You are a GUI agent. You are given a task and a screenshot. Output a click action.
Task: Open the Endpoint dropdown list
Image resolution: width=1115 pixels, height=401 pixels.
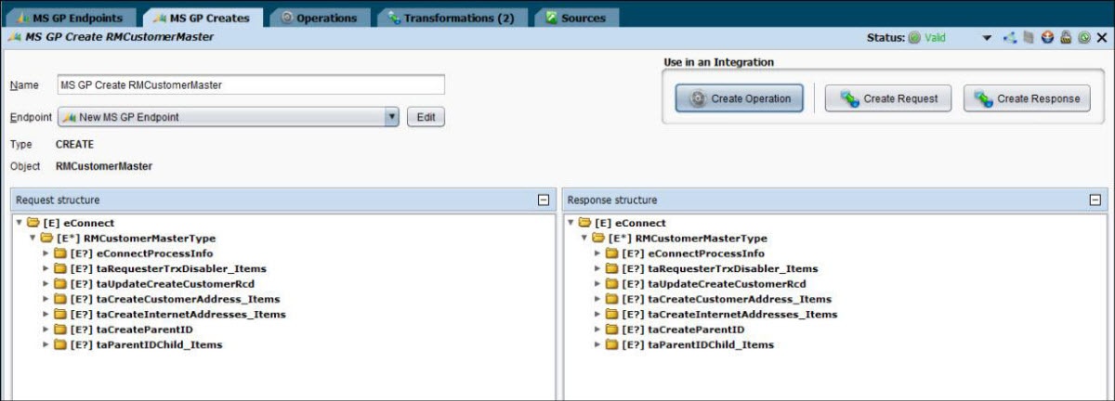tap(391, 117)
